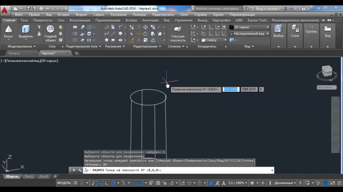Image resolution: width=343 pixels, height=192 pixels.
Task: Expand the Редактирование тела panel
Action: tap(84, 47)
